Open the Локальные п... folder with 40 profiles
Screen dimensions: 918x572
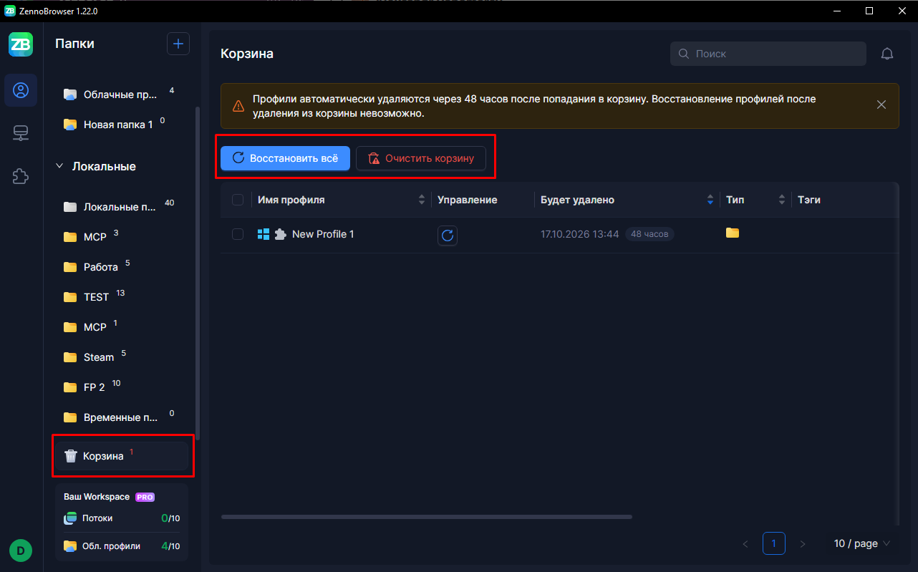tap(120, 207)
